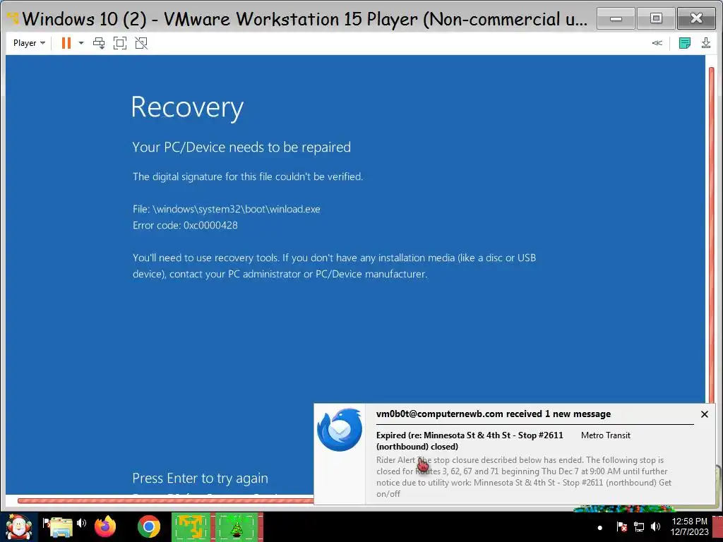Open network tray icon
The image size is (723, 542).
pyautogui.click(x=638, y=526)
